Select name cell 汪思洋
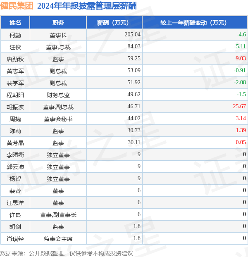The width and height of the screenshot is (248, 257). (15, 203)
